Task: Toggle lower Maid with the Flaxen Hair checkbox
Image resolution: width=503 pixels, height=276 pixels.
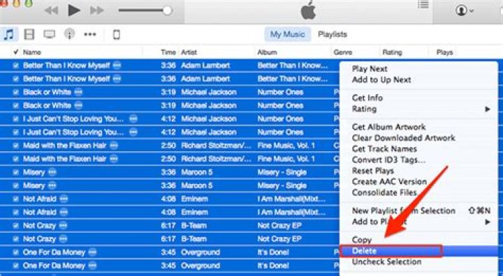Action: click(15, 159)
